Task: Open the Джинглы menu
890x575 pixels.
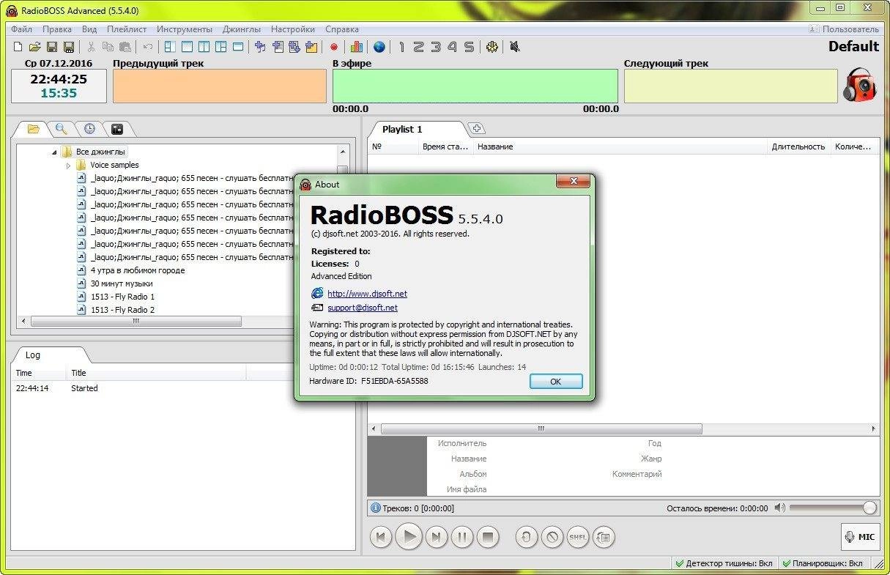Action: (242, 29)
